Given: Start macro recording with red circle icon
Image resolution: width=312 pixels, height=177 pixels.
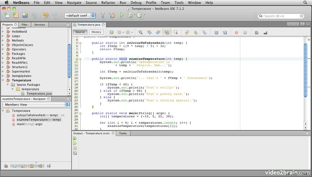Looking at the screenshot, I should tap(236, 32).
